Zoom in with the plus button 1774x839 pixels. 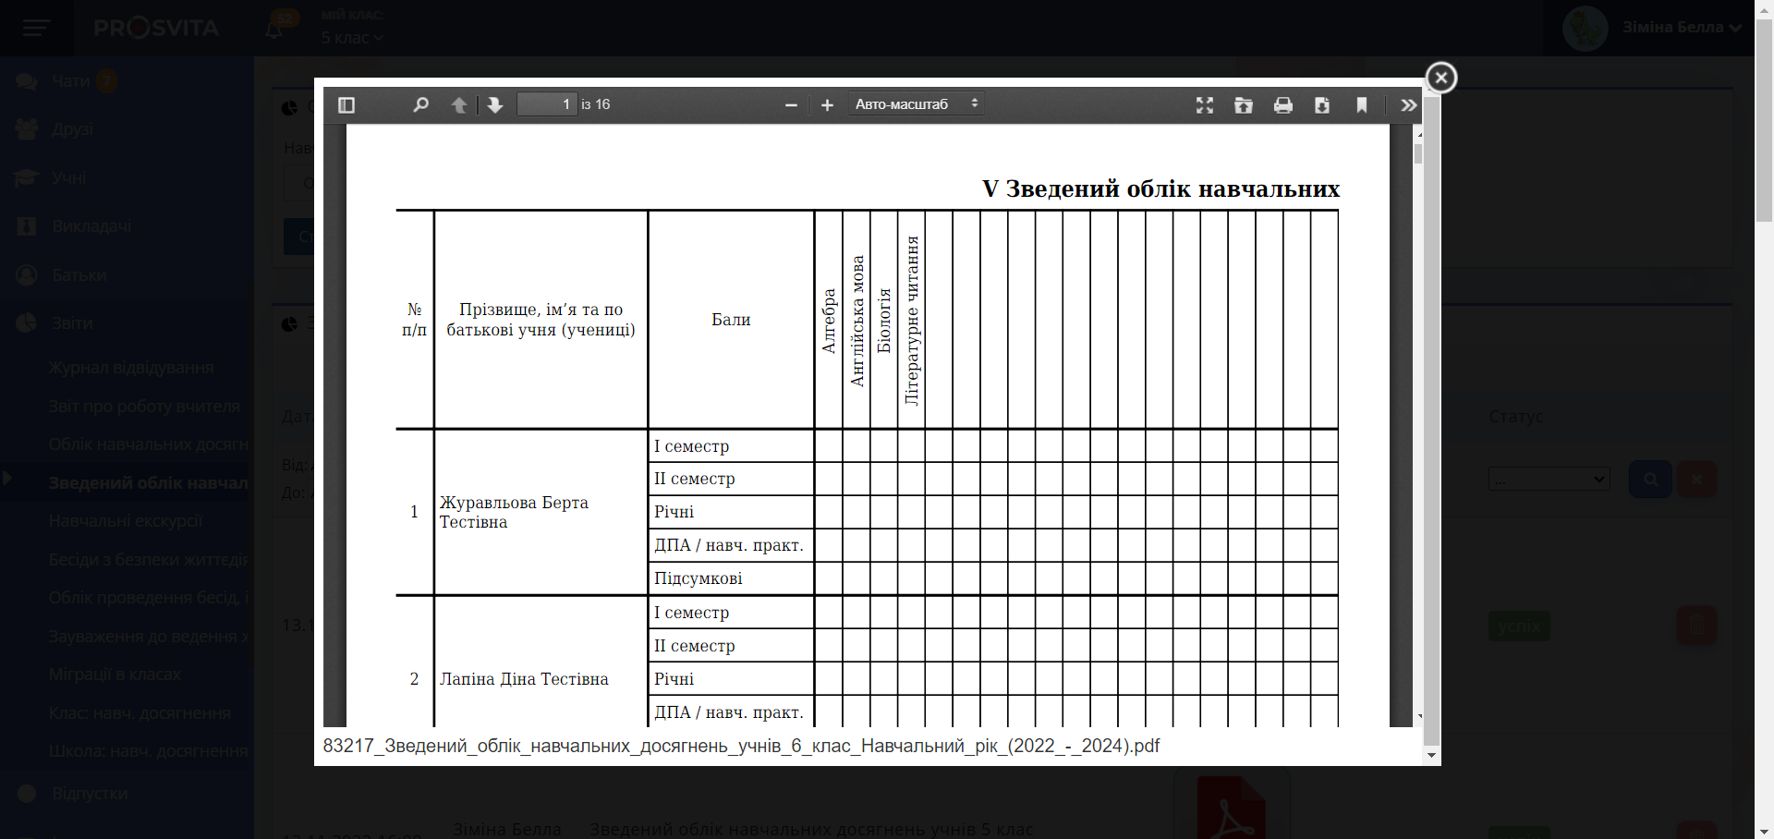[827, 105]
